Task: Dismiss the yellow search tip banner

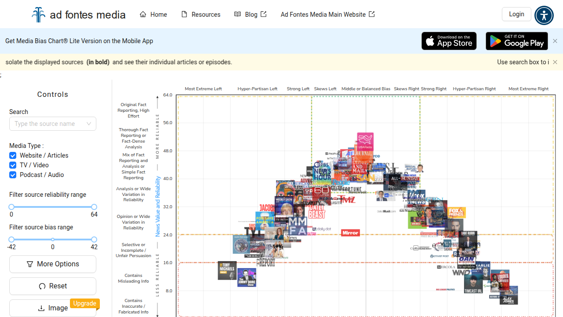Action: pyautogui.click(x=555, y=62)
